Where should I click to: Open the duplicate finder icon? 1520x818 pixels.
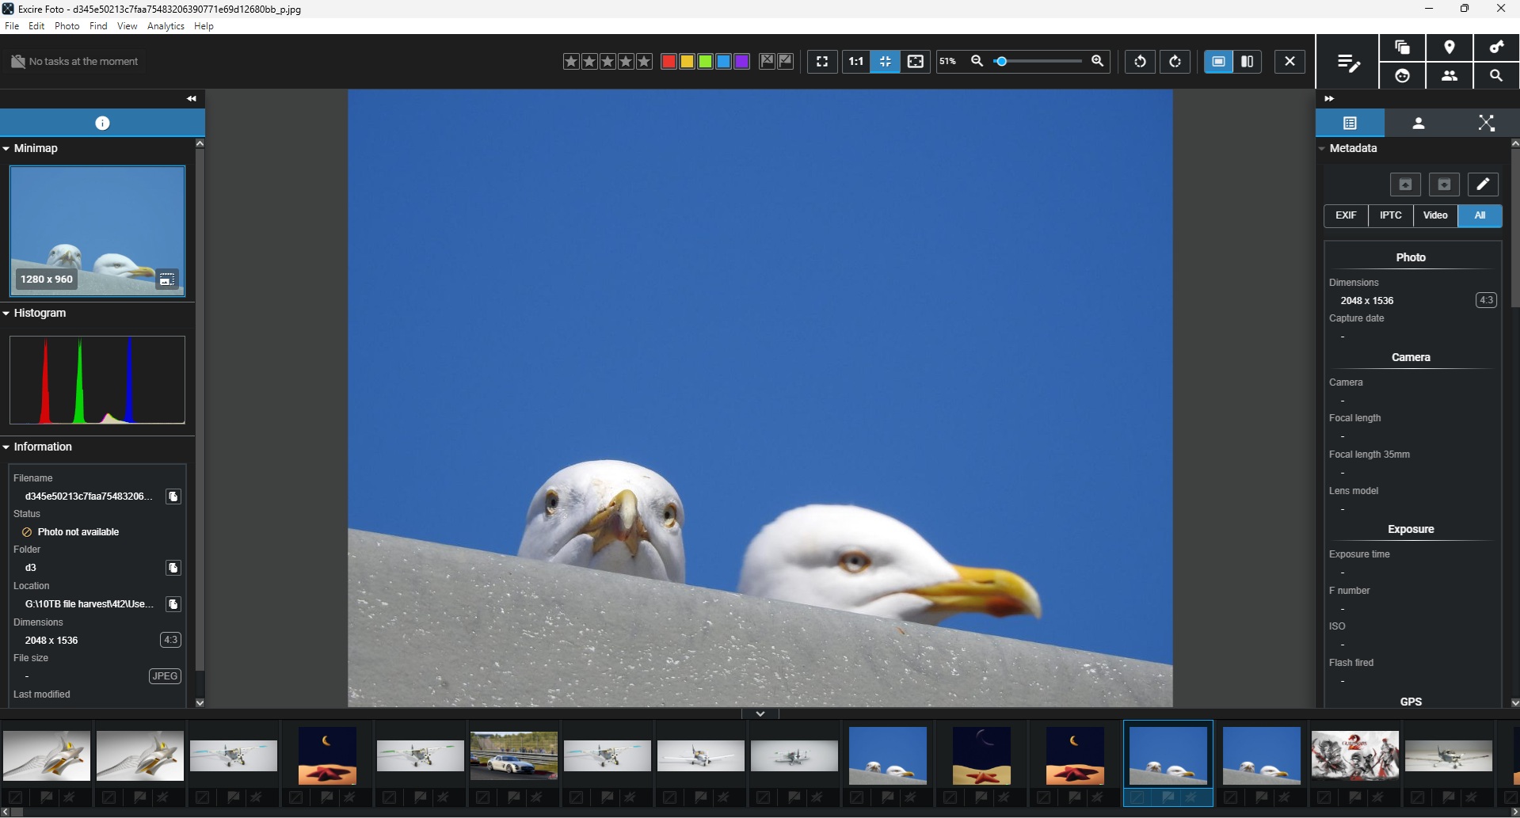click(1402, 48)
